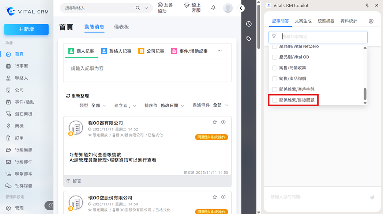Expand the 類型 全部 dropdown

pos(98,106)
